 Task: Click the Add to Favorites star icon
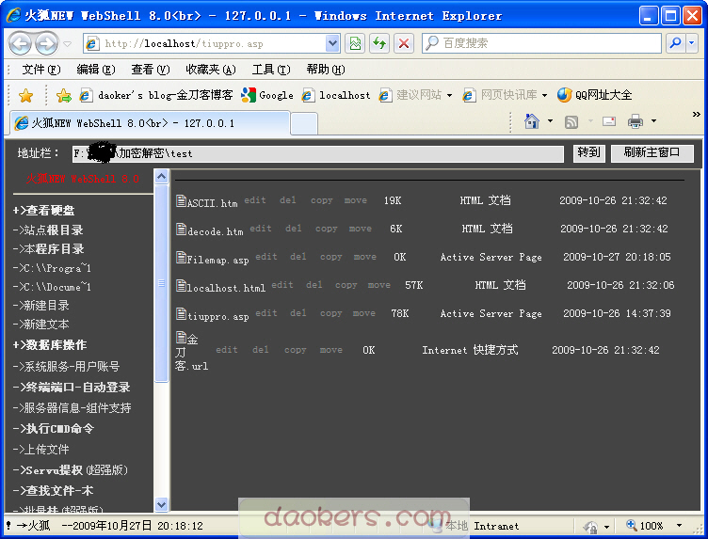(x=64, y=95)
